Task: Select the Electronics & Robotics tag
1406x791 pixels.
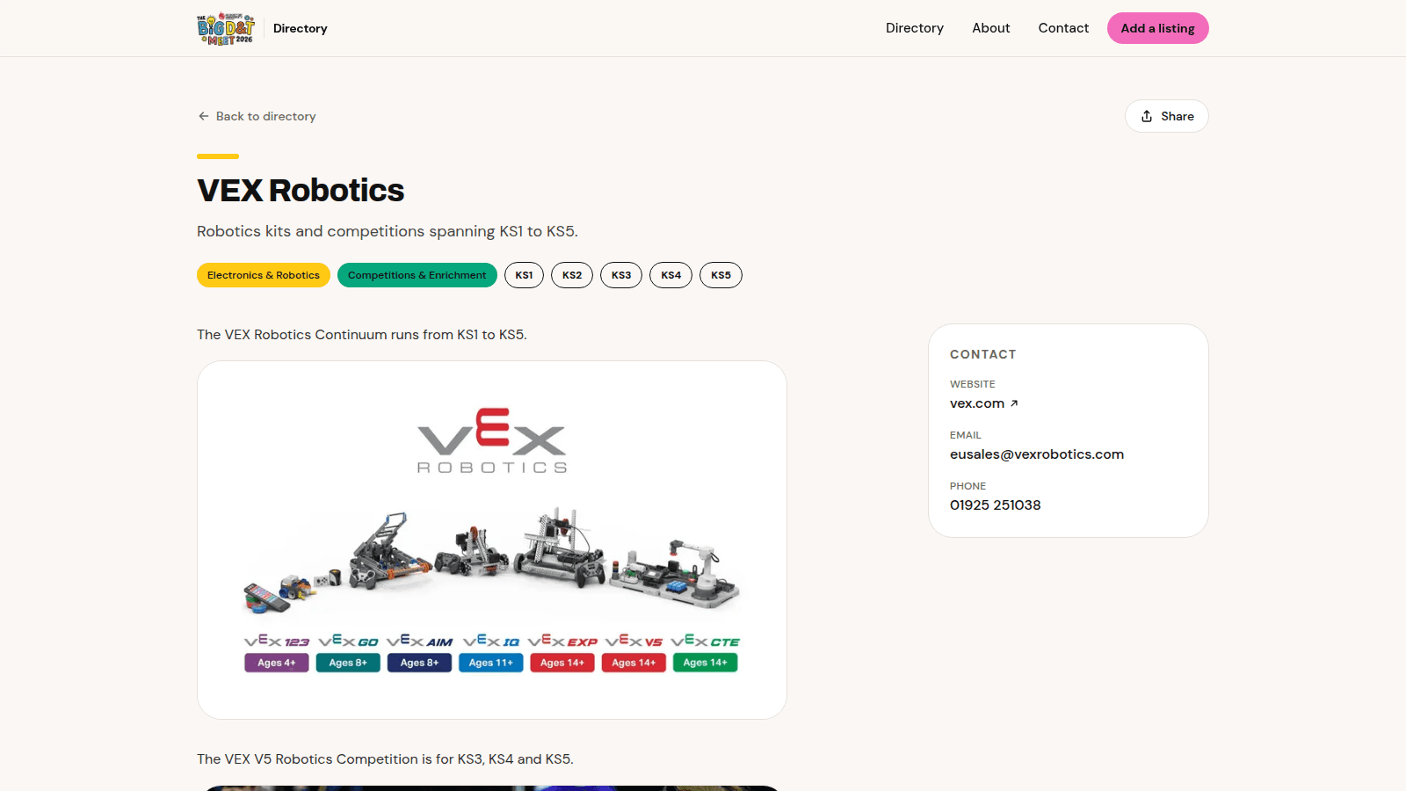Action: click(x=264, y=275)
